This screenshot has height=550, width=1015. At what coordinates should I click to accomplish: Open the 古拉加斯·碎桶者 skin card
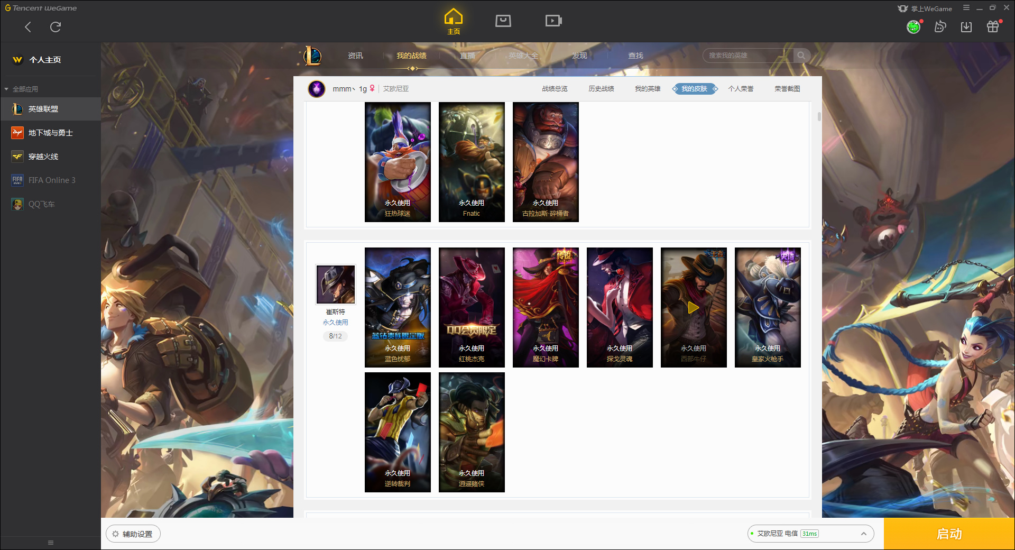(546, 162)
